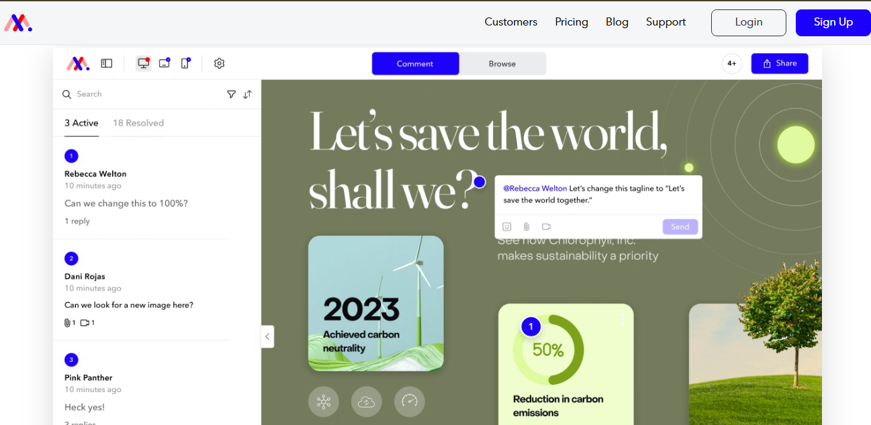The width and height of the screenshot is (871, 425).
Task: Open the Pricing page link
Action: [571, 21]
